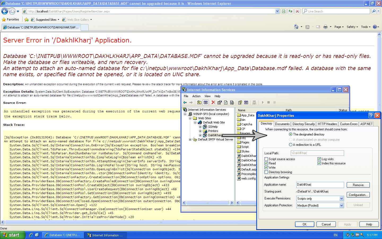Viewport: 382px width, 239px height.
Task: Click the IE Print icon
Action: pyautogui.click(x=325, y=27)
